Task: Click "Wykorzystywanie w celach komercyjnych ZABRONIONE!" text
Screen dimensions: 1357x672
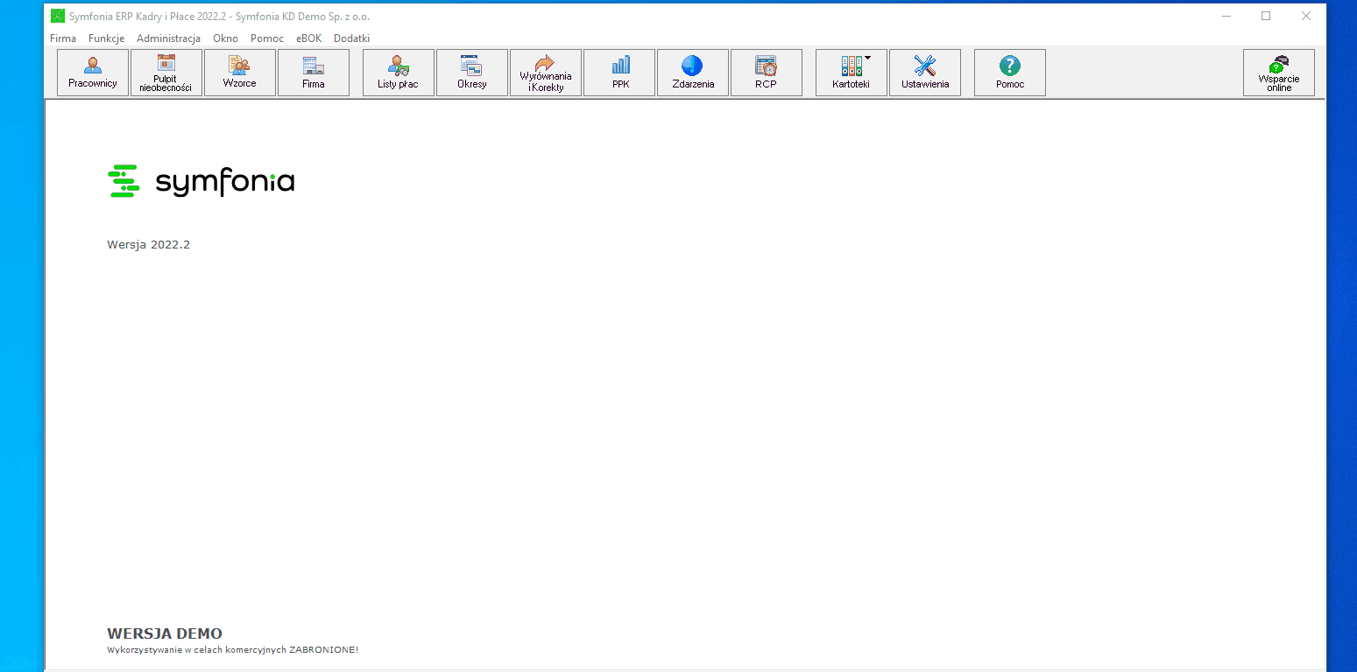Action: (x=233, y=650)
